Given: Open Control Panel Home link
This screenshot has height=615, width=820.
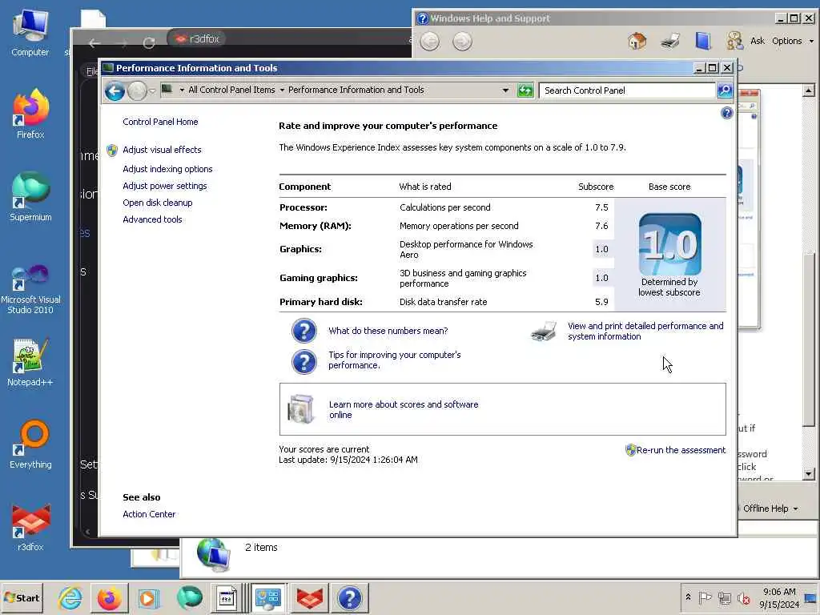Looking at the screenshot, I should click(x=160, y=122).
